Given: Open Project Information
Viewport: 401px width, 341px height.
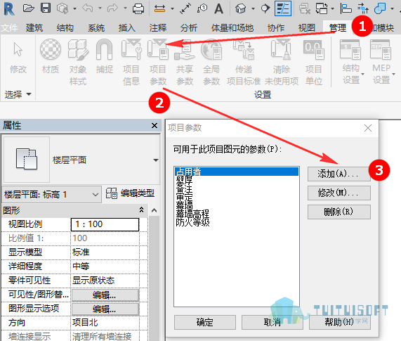Looking at the screenshot, I should pos(131,62).
